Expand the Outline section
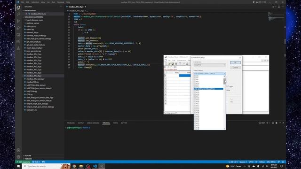The width and height of the screenshot is (301, 169). pyautogui.click(x=28, y=156)
